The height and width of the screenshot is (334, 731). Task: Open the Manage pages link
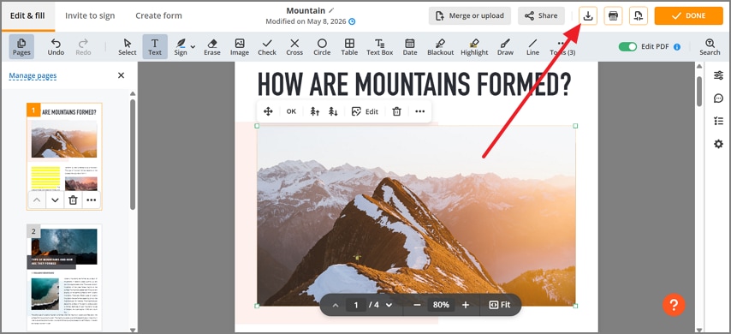(x=33, y=75)
